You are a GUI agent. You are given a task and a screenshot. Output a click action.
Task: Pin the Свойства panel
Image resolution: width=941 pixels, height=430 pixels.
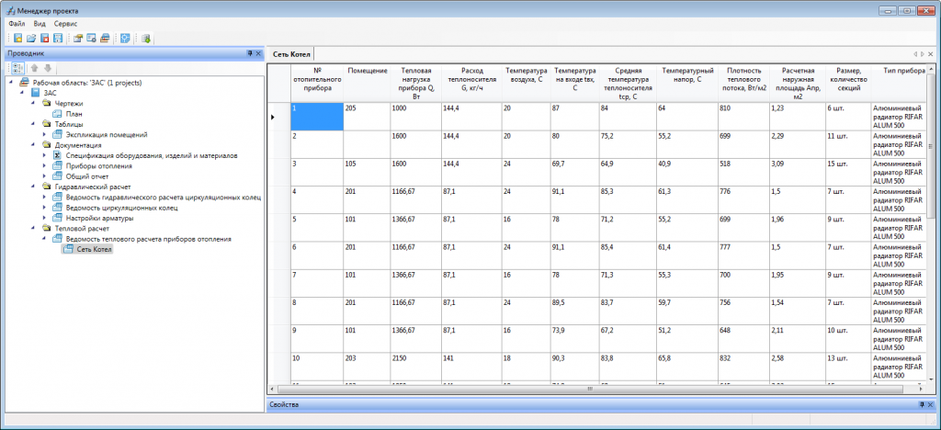point(922,405)
